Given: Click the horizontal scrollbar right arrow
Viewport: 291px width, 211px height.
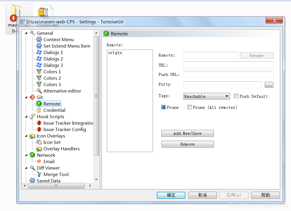Looking at the screenshot, I should tap(90, 186).
